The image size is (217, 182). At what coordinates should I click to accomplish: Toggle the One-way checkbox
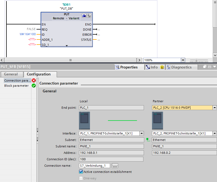tap(81, 178)
